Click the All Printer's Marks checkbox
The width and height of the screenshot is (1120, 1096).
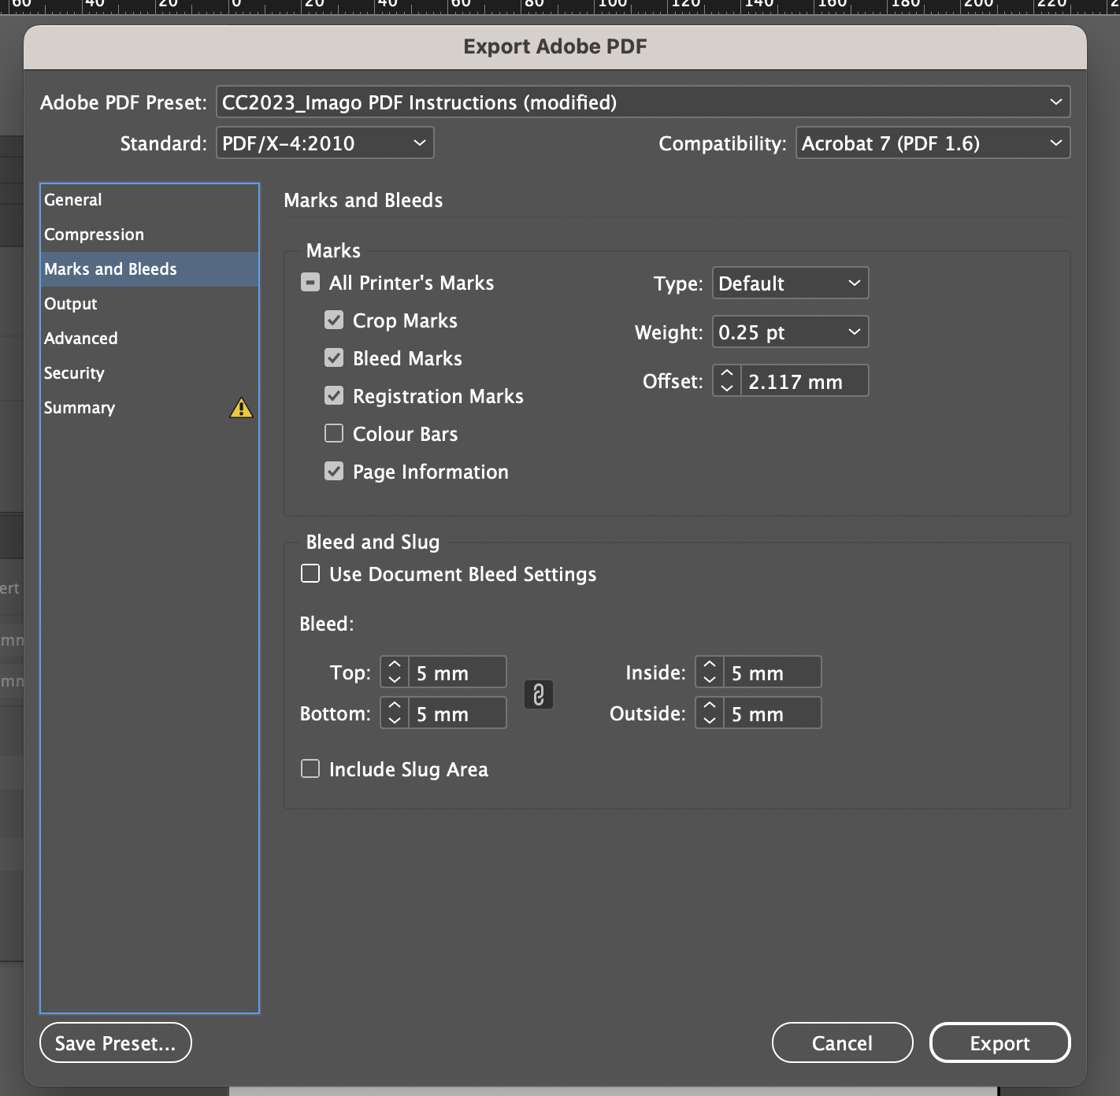point(309,282)
